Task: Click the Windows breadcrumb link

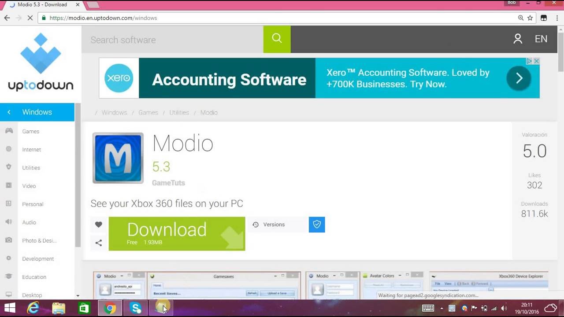Action: 114,112
